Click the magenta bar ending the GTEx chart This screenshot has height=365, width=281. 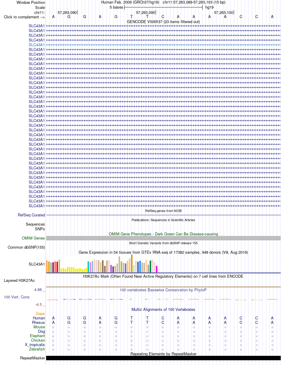click(x=156, y=269)
